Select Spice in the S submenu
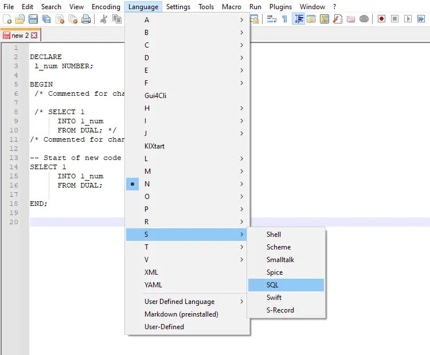430x355 pixels. (286, 272)
